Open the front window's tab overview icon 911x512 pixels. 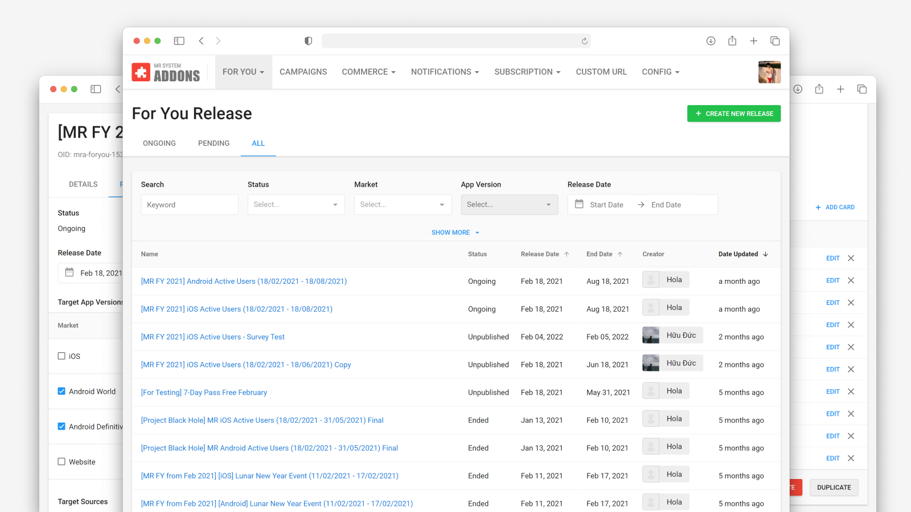pyautogui.click(x=775, y=41)
